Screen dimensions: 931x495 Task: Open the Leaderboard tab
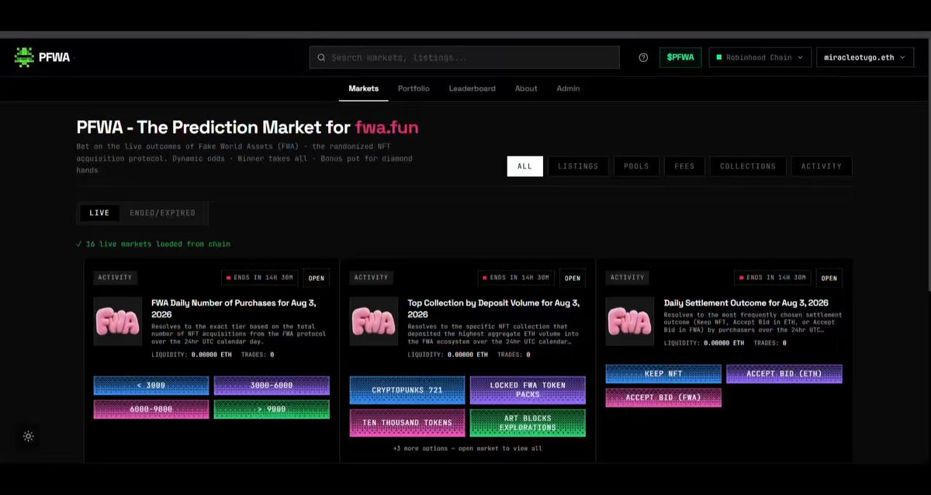472,88
